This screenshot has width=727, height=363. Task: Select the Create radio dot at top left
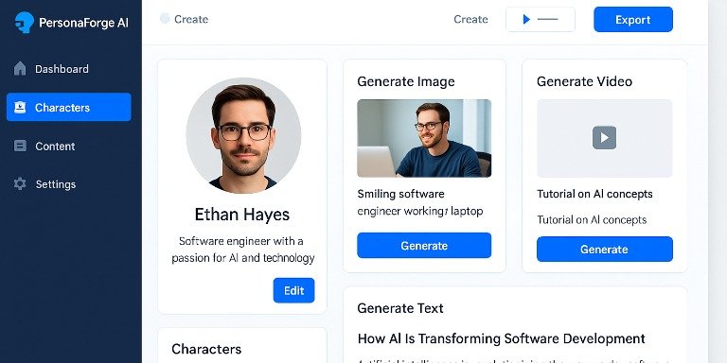(165, 19)
